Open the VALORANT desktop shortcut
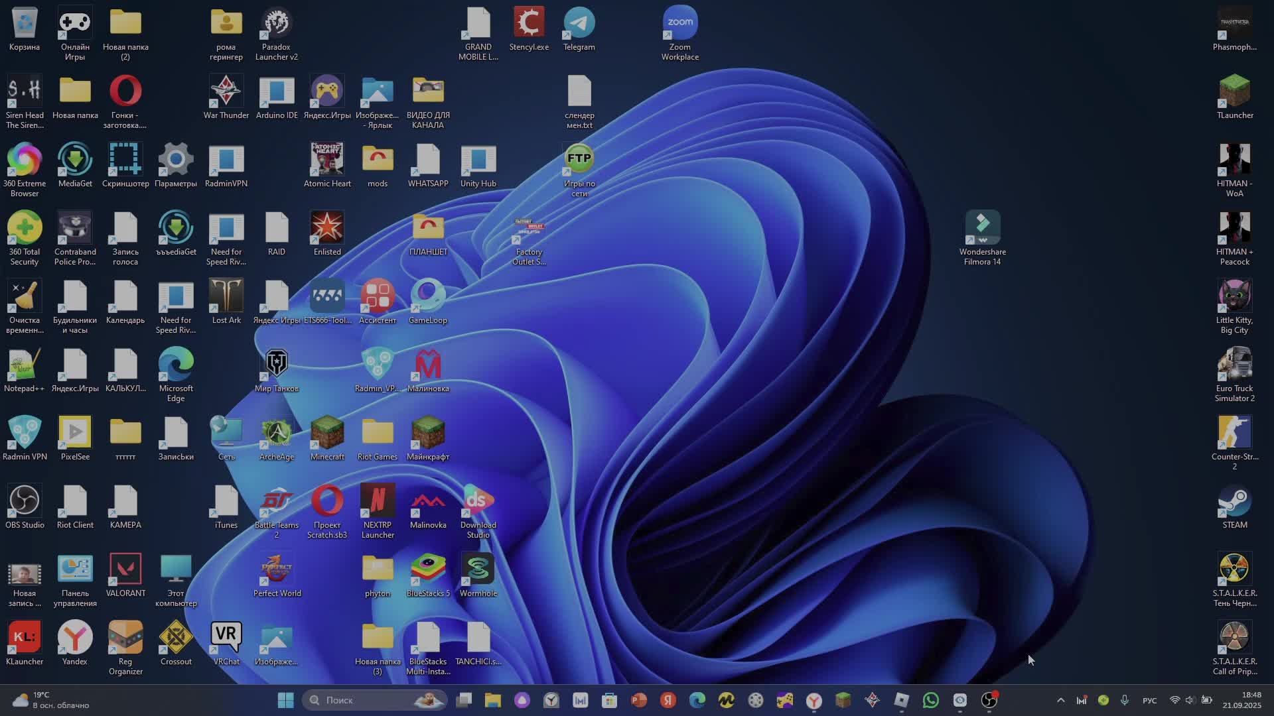This screenshot has width=1274, height=716. click(x=125, y=569)
